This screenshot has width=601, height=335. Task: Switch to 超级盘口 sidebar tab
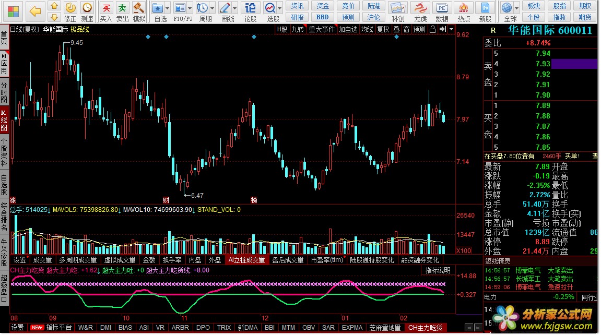[x=4, y=289]
